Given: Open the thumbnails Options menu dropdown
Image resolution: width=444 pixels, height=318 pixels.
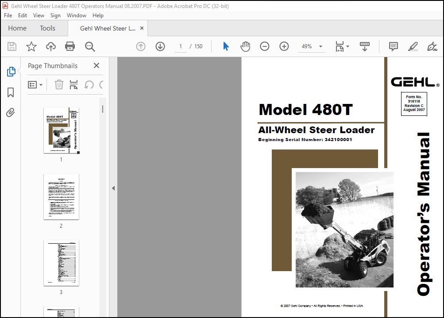Looking at the screenshot, I should 35,84.
